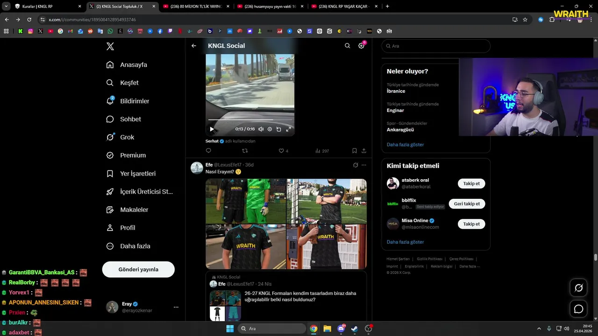Screen dimensions: 598x336
Task: Open community settings gear icon
Action: pyautogui.click(x=361, y=46)
